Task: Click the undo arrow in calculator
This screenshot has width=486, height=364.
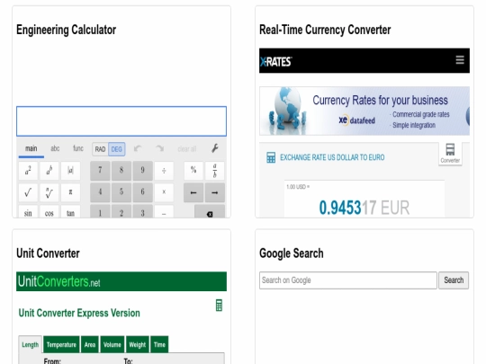Action: tap(138, 149)
